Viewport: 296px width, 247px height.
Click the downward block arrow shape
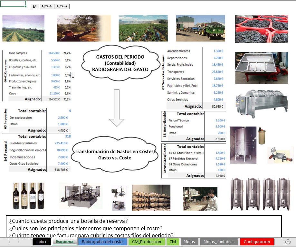[x=117, y=108]
